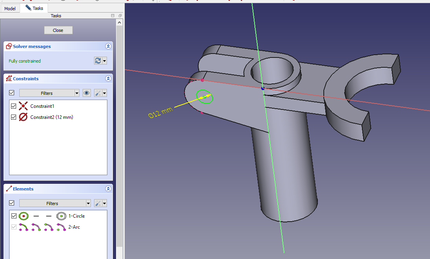Screen dimensions: 430x259
Task: Click the solver update refresh icon
Action: 98,61
